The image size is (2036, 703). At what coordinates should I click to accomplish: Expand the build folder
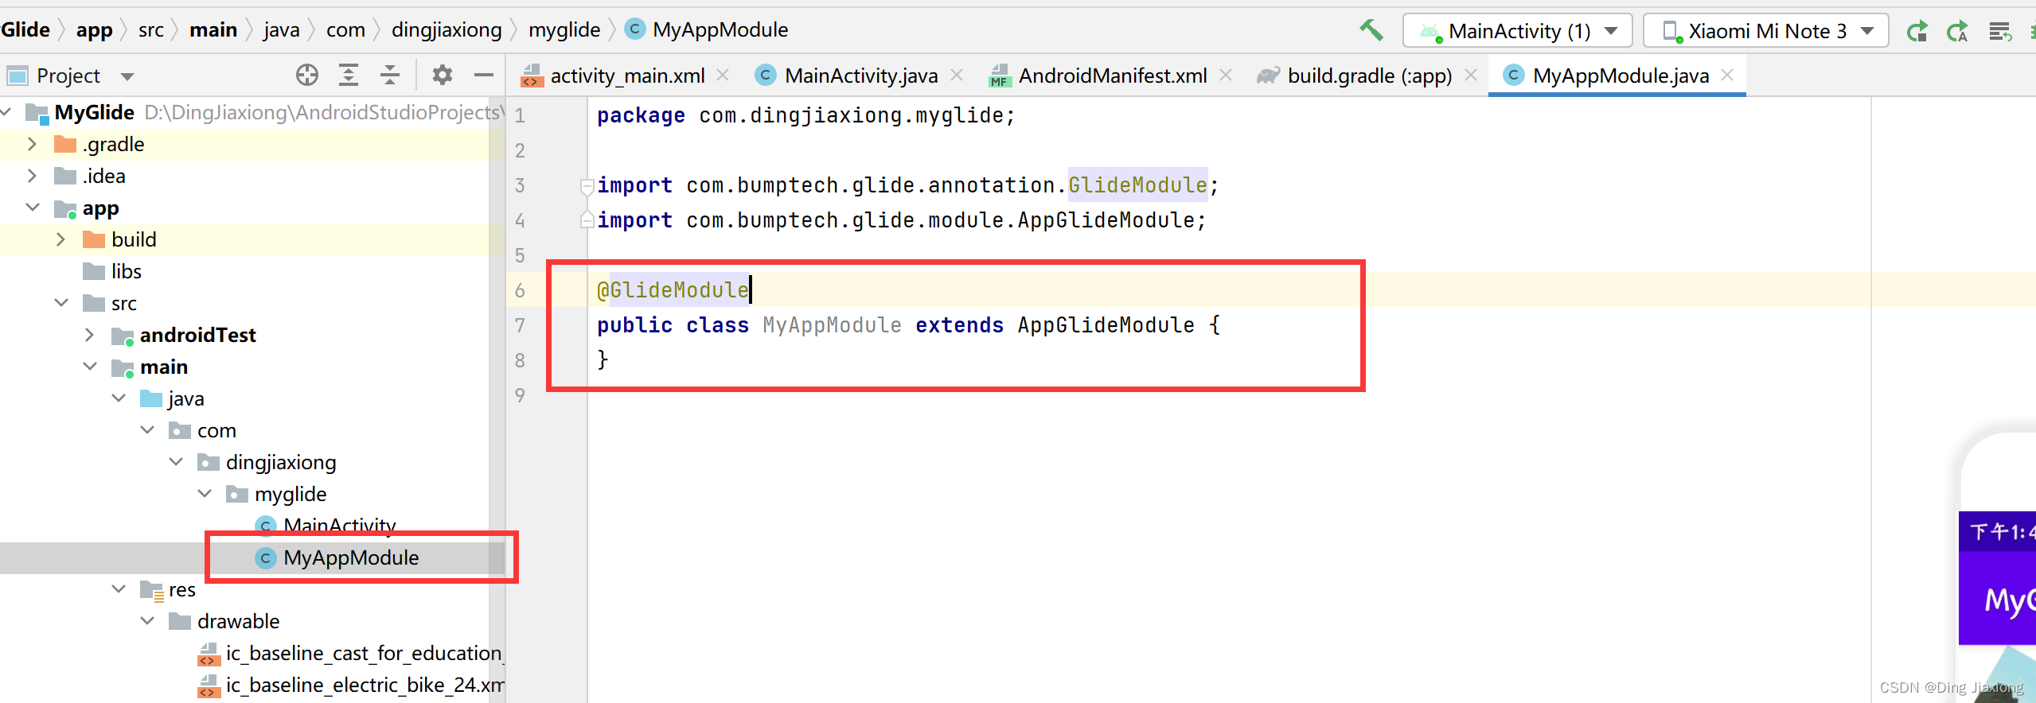[x=60, y=239]
